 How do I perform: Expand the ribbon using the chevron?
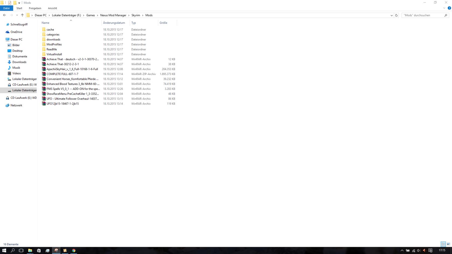coord(444,8)
